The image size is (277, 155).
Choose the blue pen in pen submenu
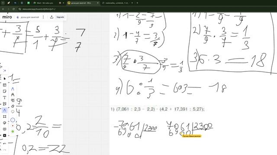tap(13, 89)
